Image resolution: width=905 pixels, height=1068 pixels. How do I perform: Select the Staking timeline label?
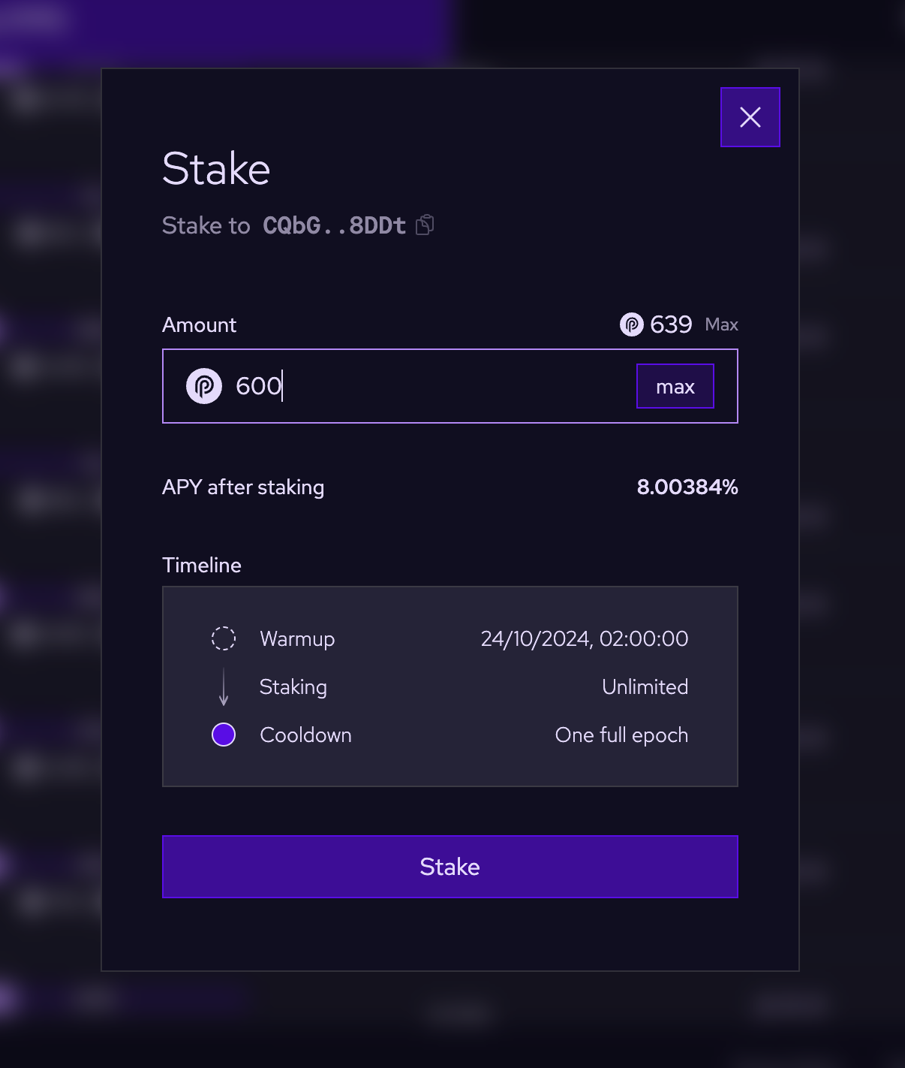pyautogui.click(x=293, y=687)
